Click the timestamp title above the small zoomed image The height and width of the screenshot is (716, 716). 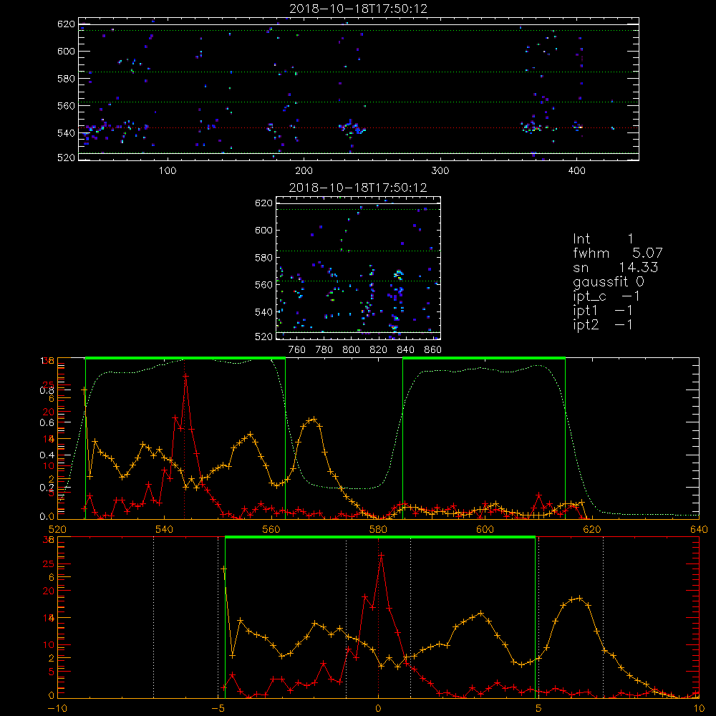(x=358, y=188)
